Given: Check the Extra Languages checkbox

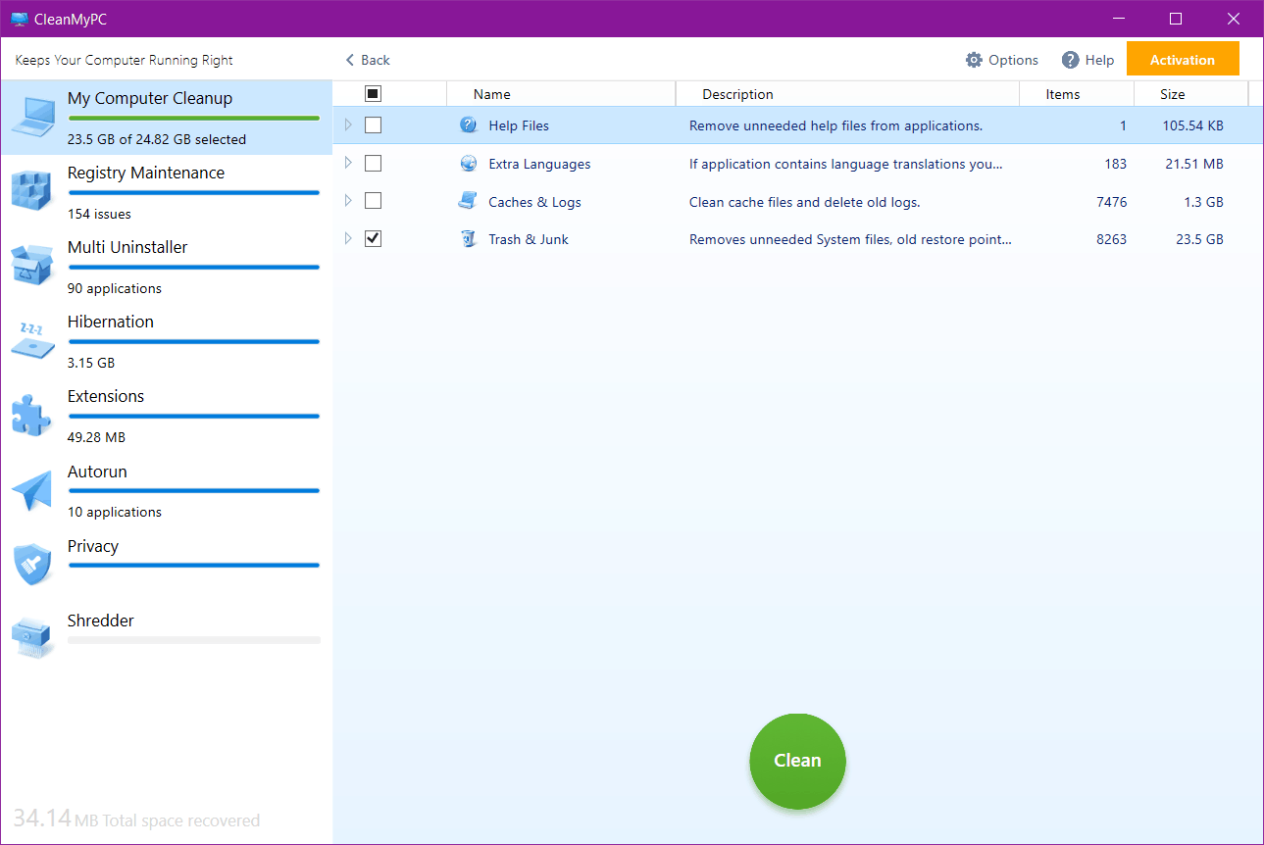Looking at the screenshot, I should 373,163.
